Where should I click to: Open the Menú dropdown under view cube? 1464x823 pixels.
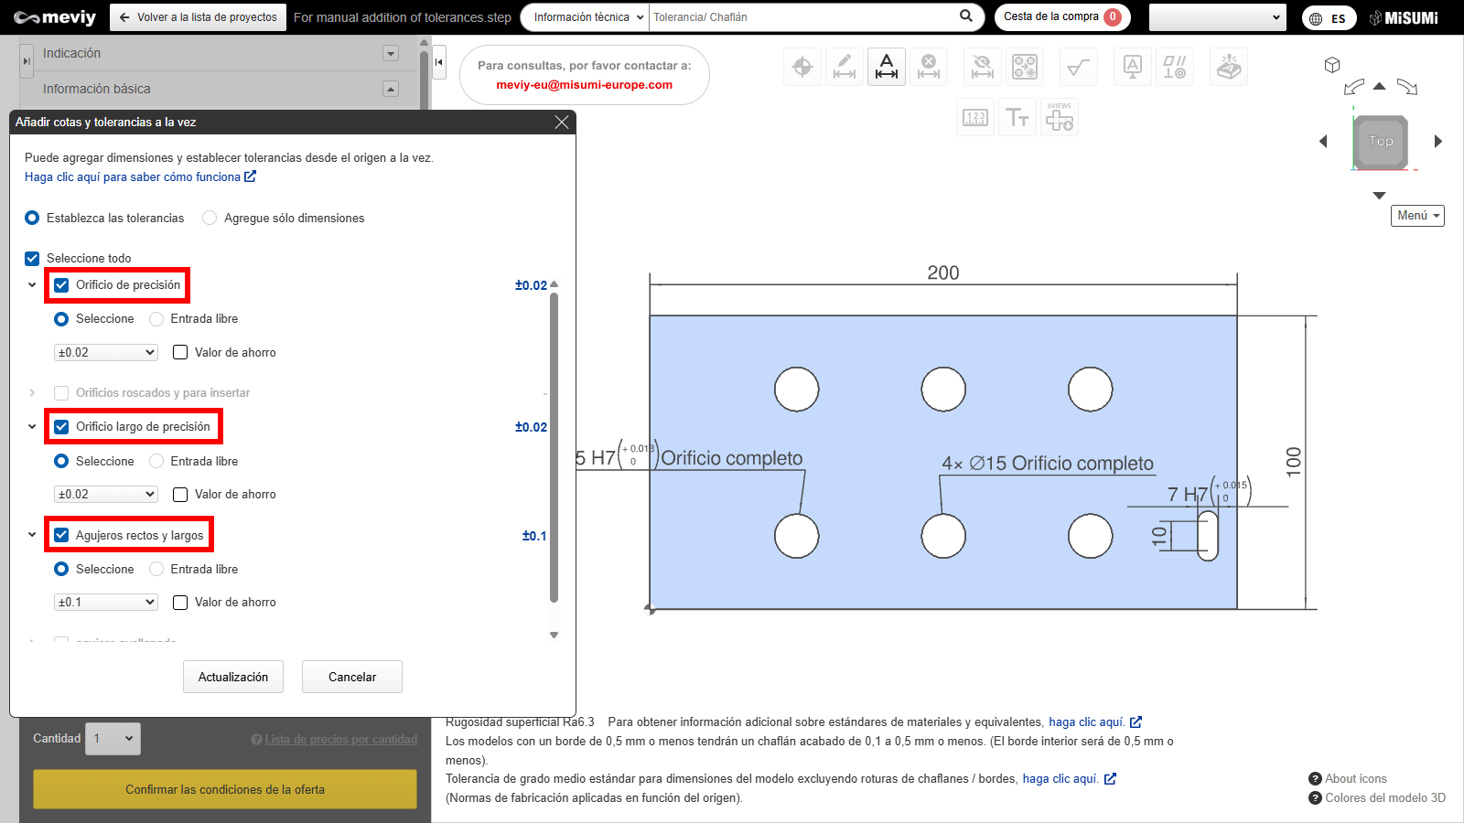(1417, 216)
